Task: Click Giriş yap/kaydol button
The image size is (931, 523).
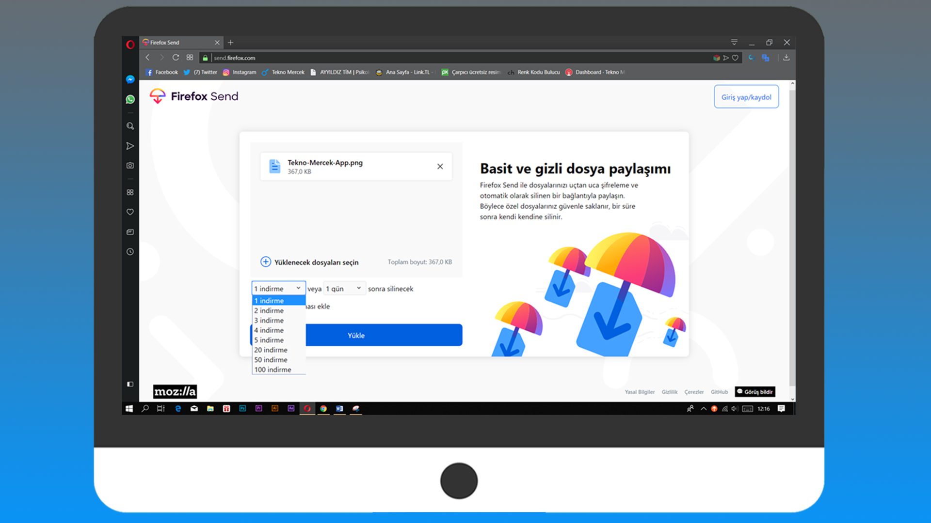Action: [746, 97]
